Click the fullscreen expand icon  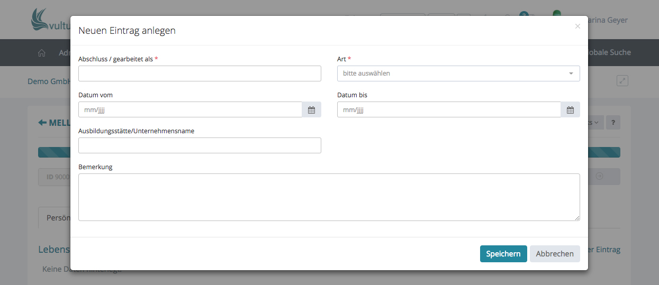pyautogui.click(x=622, y=81)
